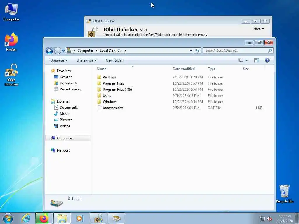Open the Share with menu
299x224 pixels.
pos(86,60)
